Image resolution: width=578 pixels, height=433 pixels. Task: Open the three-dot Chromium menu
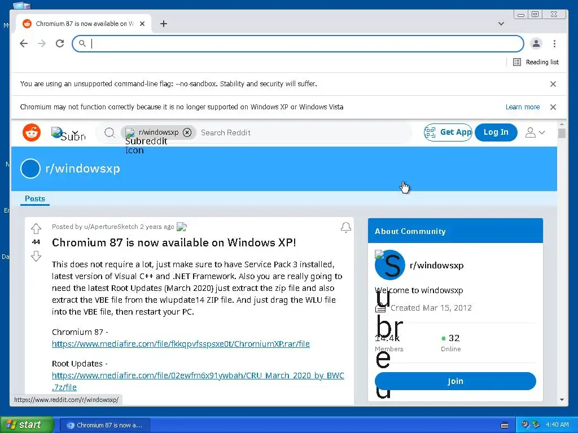[554, 43]
